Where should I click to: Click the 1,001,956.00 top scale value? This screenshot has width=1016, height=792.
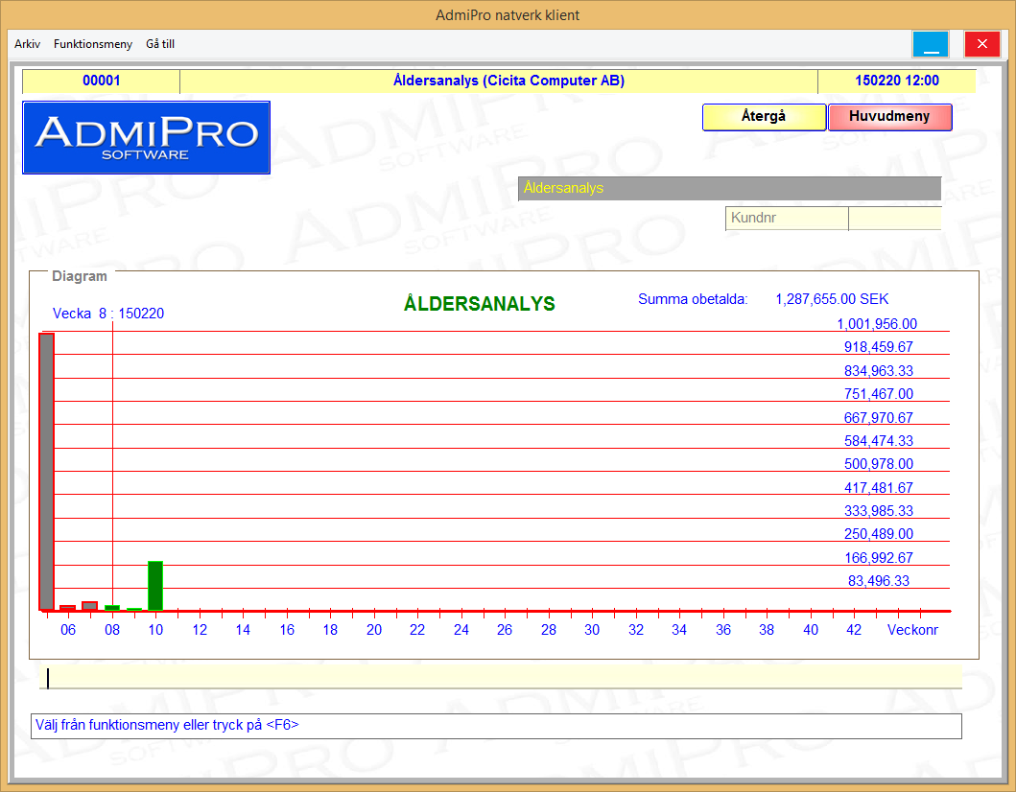pos(877,324)
